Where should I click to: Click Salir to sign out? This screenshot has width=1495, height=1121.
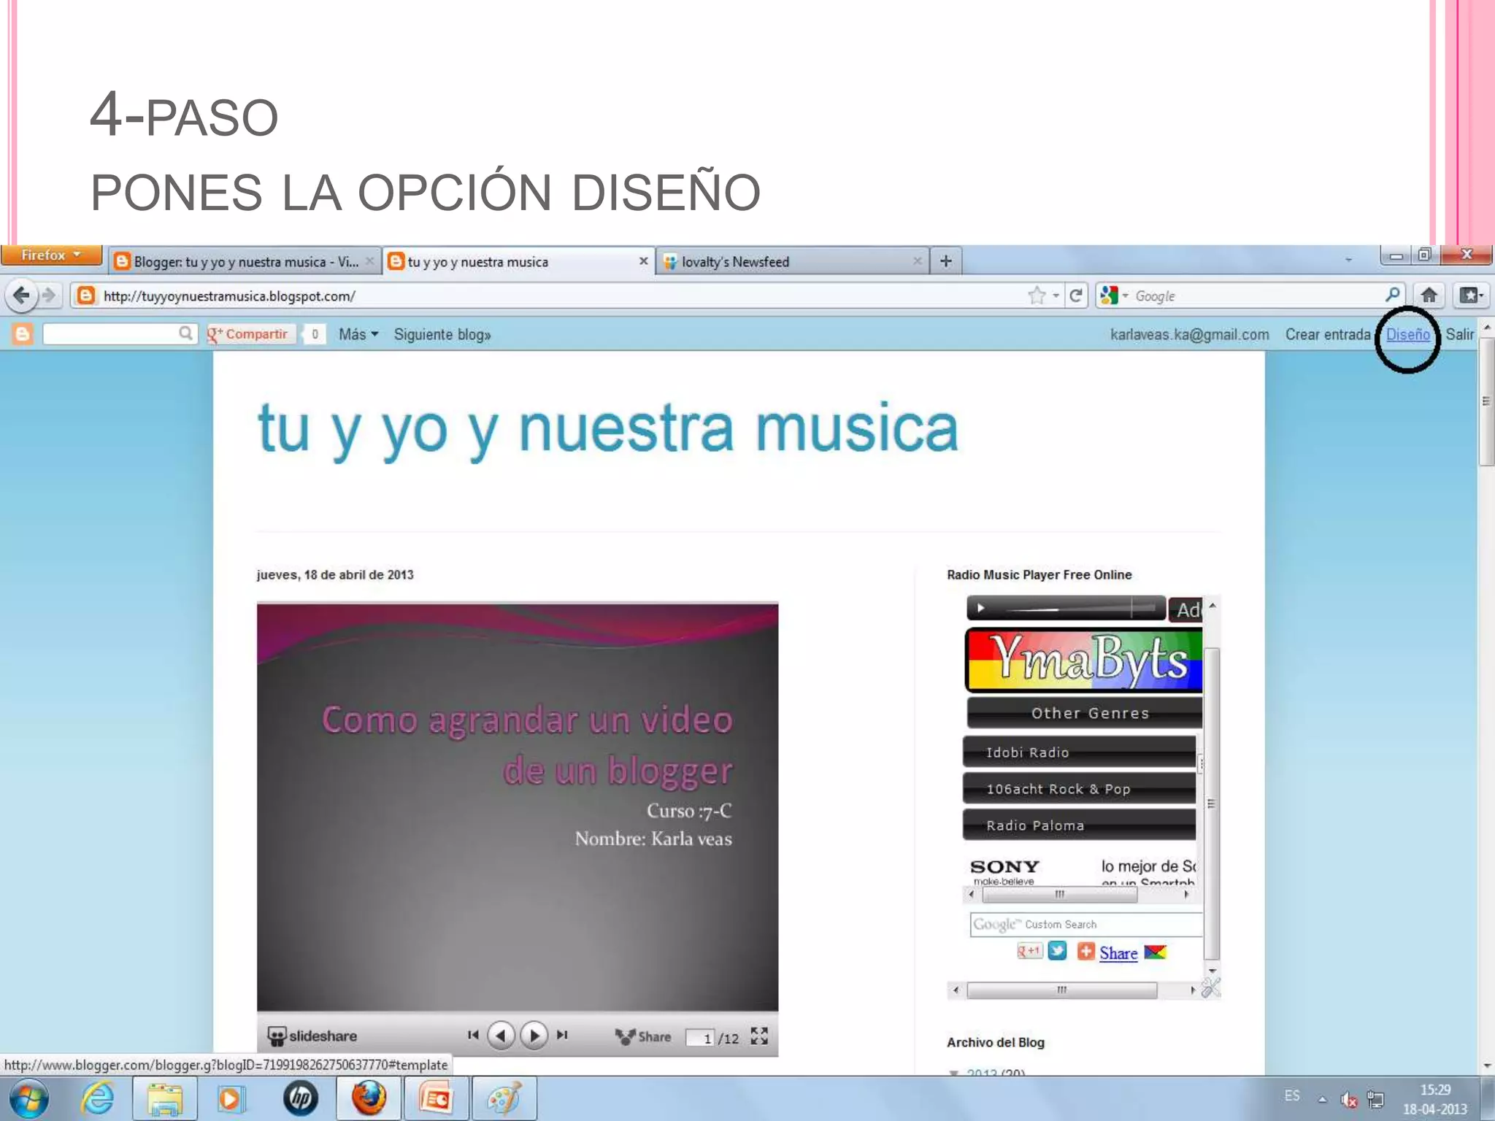[1460, 334]
